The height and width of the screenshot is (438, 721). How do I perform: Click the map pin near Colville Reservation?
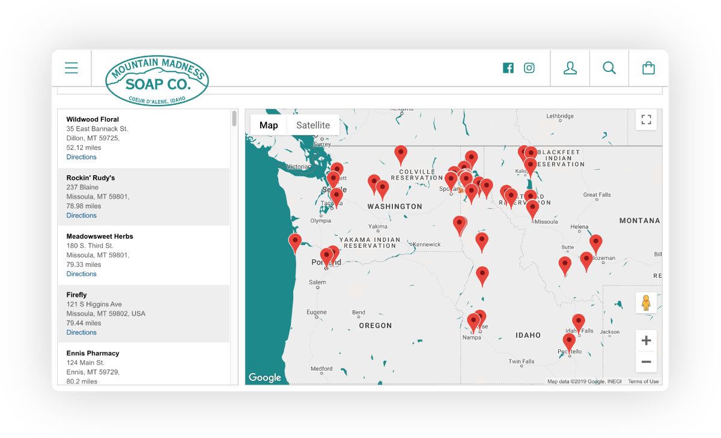[x=401, y=155]
